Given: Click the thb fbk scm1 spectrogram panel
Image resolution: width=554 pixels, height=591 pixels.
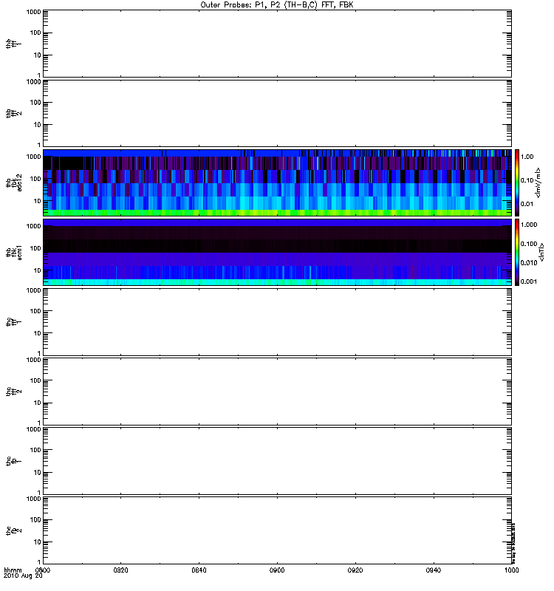Looking at the screenshot, I should tap(278, 252).
